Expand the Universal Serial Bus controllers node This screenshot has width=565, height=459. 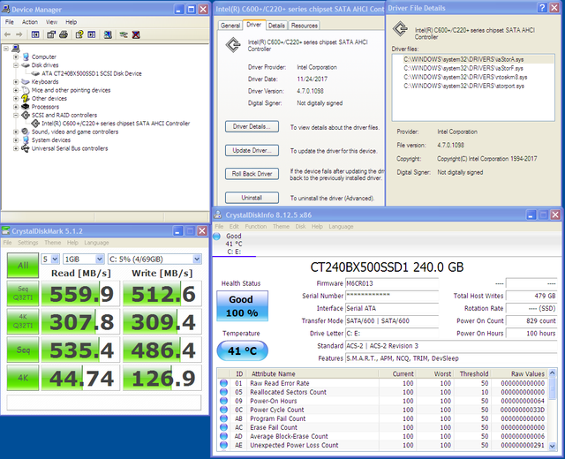pyautogui.click(x=16, y=148)
